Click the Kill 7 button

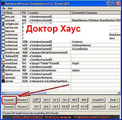tap(37, 107)
